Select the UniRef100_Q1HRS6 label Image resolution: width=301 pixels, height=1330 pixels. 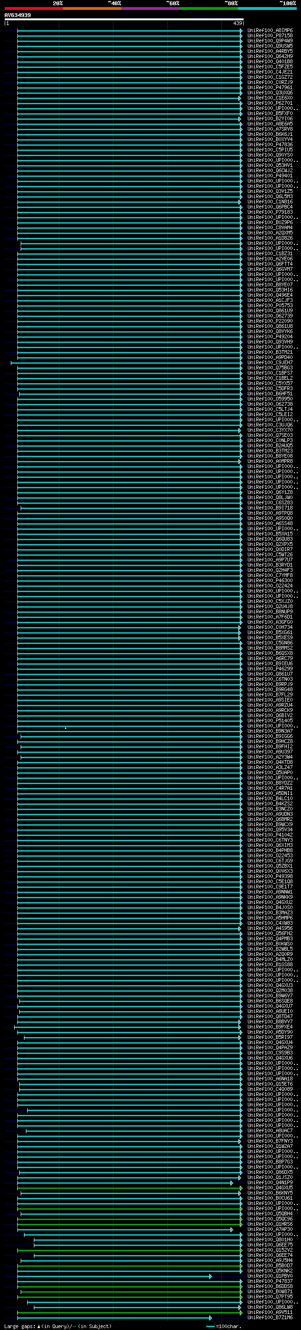269,1224
